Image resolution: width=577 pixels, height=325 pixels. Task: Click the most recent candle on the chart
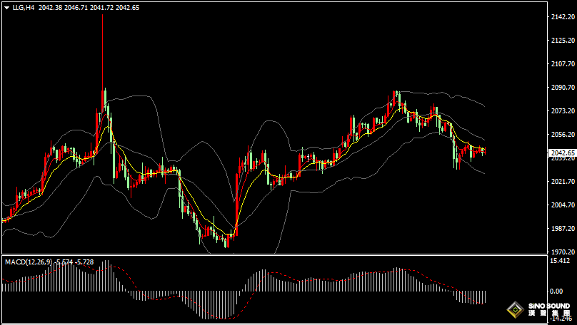[x=485, y=151]
